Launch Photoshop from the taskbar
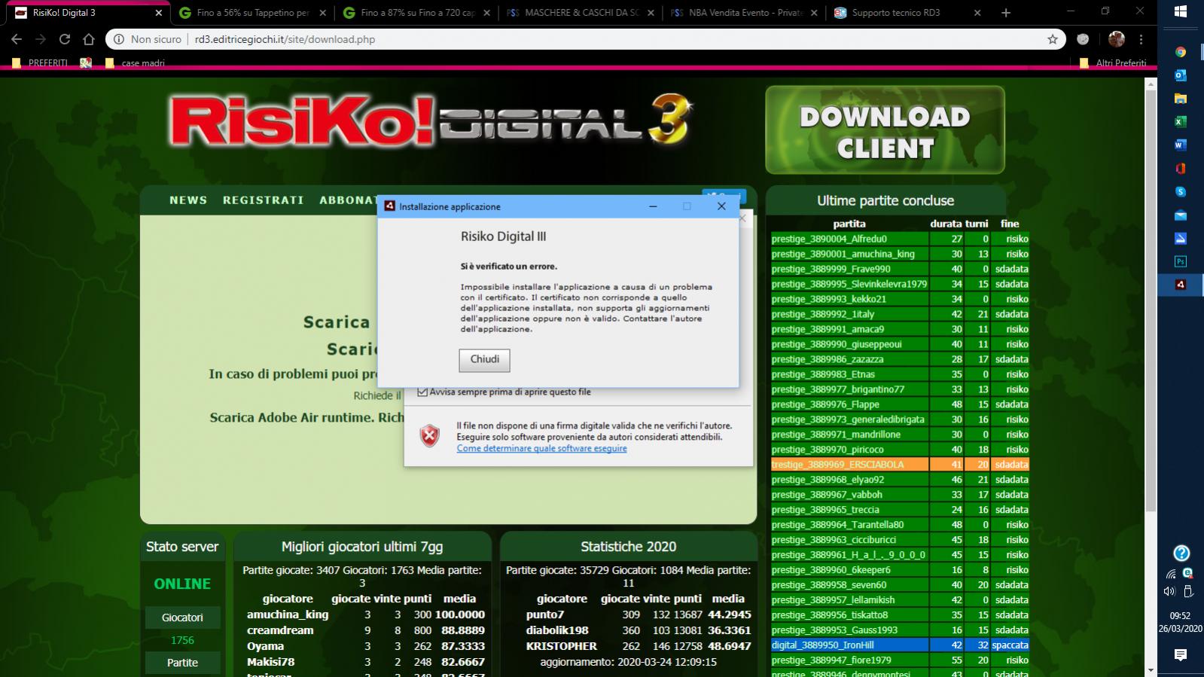The image size is (1204, 677). (x=1181, y=261)
